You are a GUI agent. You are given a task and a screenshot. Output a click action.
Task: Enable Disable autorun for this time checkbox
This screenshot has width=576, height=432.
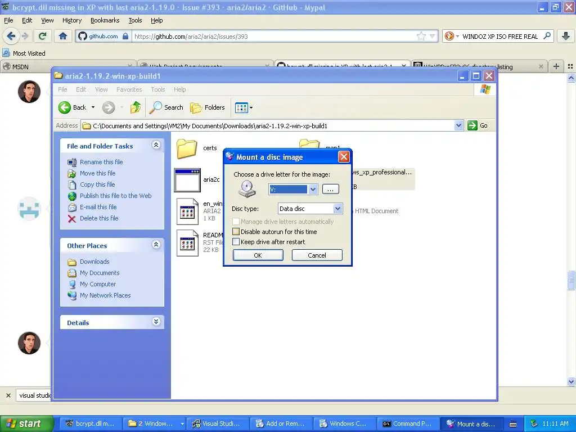[236, 232]
